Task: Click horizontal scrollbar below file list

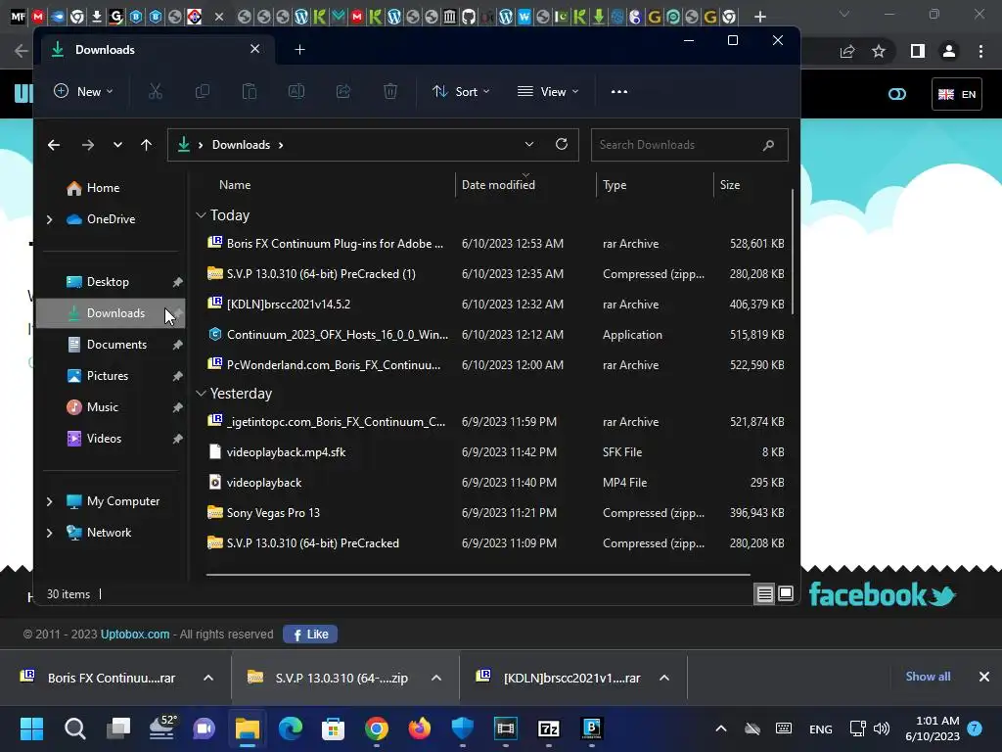Action: [x=478, y=575]
